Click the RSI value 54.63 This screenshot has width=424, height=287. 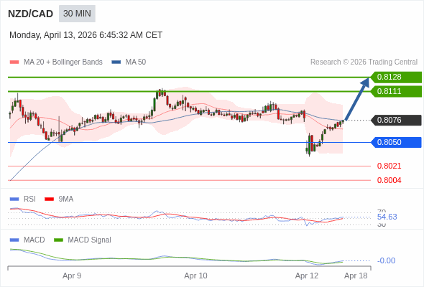click(x=387, y=217)
